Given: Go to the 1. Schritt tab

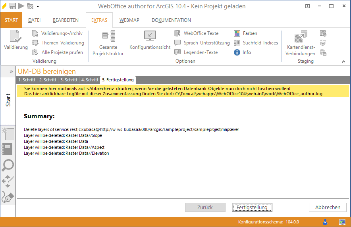Looking at the screenshot, I should click(27, 80).
